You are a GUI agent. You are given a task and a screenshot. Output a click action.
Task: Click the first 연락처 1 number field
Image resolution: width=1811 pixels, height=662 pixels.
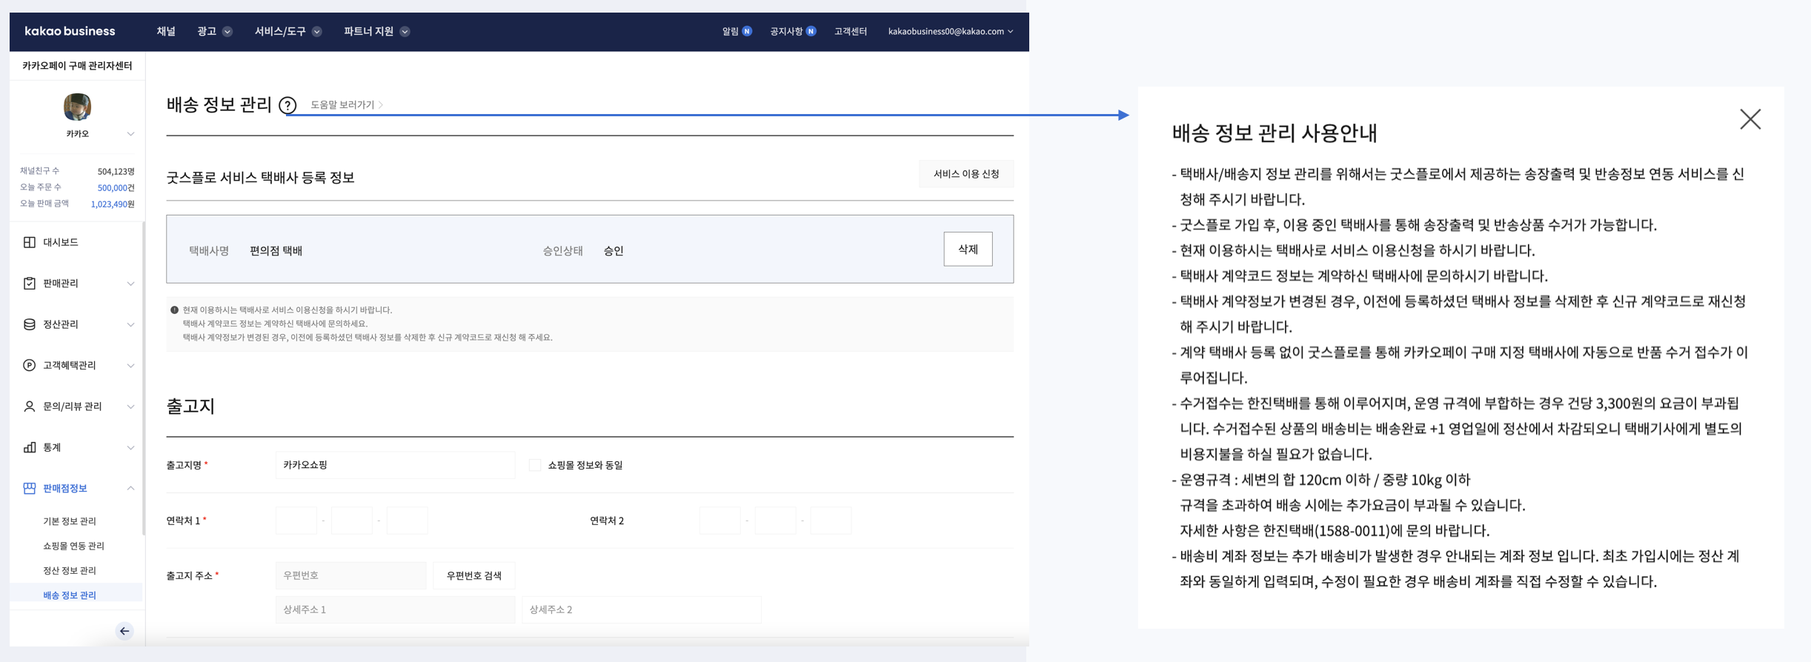[296, 521]
